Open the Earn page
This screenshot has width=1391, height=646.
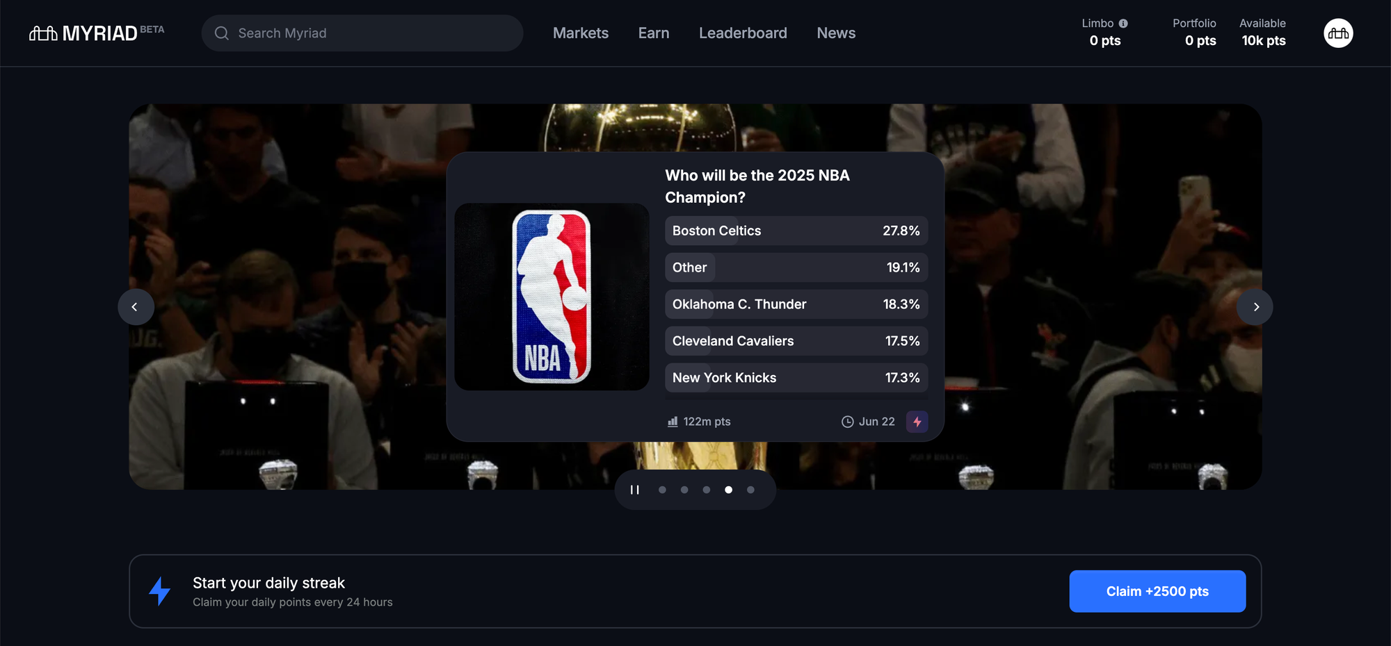click(654, 33)
